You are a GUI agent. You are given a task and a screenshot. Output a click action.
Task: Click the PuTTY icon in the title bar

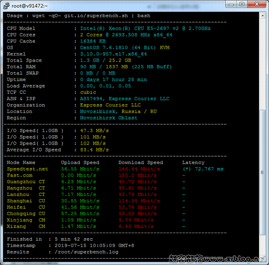click(x=6, y=6)
